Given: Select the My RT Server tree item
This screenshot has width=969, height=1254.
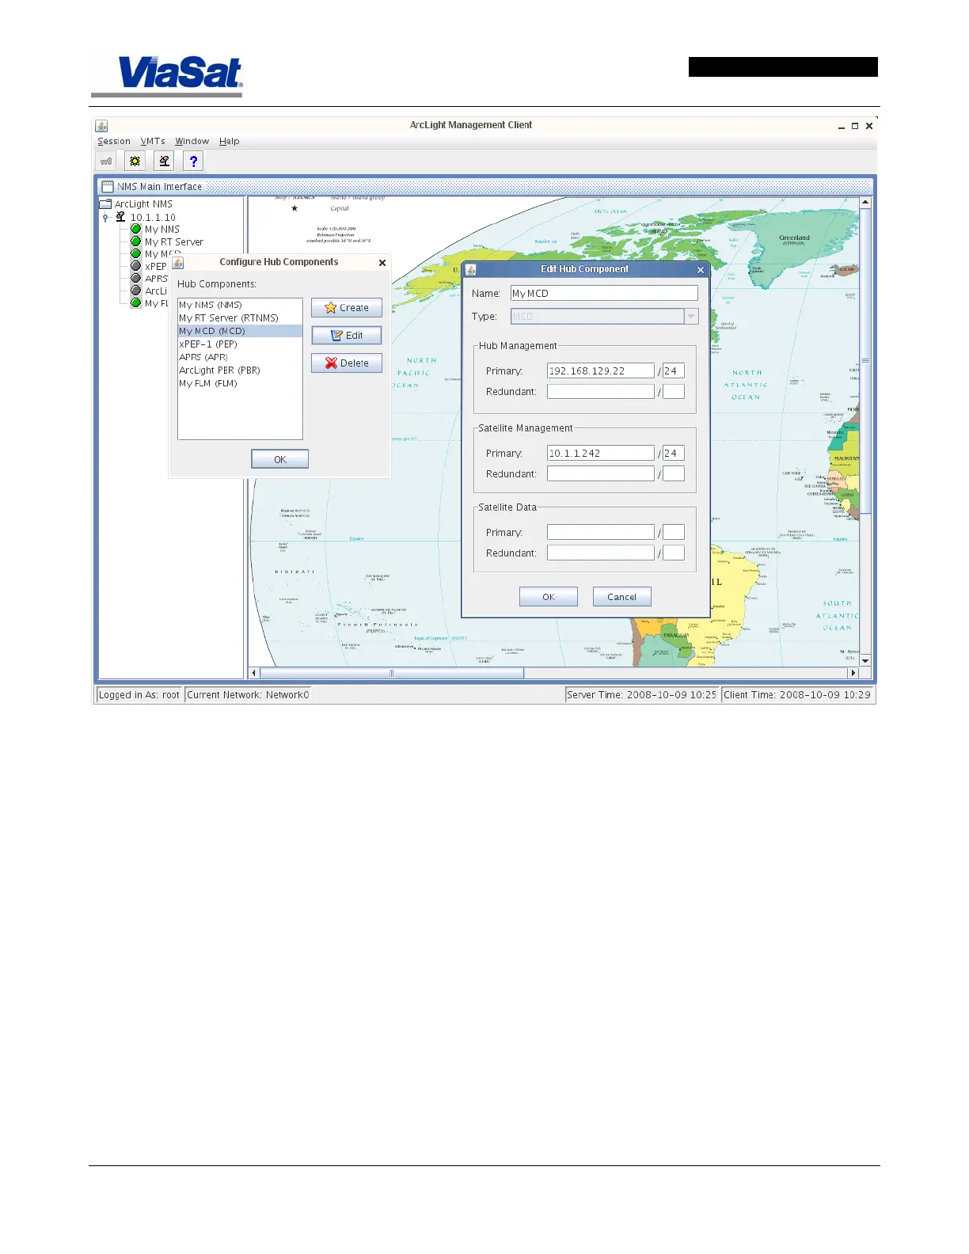Looking at the screenshot, I should pyautogui.click(x=174, y=242).
